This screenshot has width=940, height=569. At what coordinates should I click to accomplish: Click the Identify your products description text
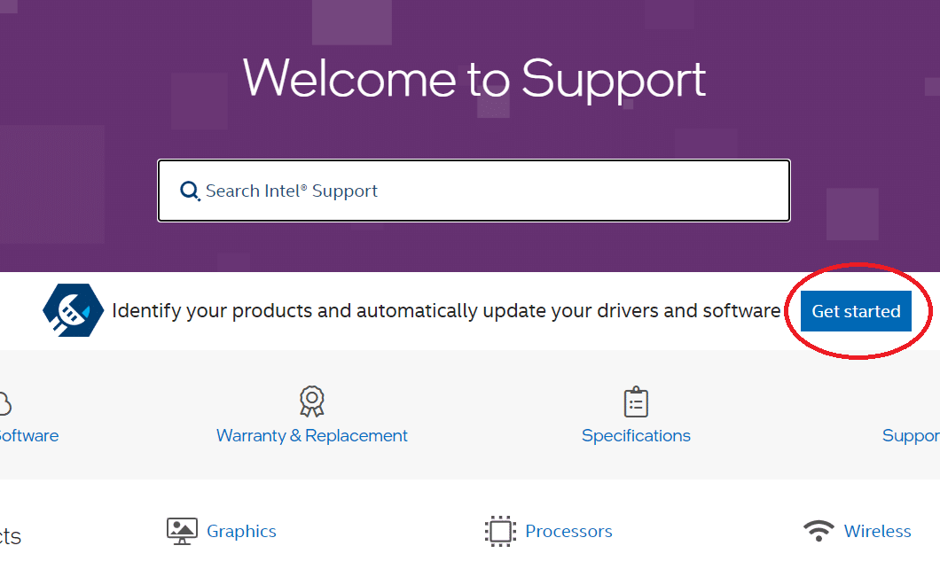coord(445,311)
